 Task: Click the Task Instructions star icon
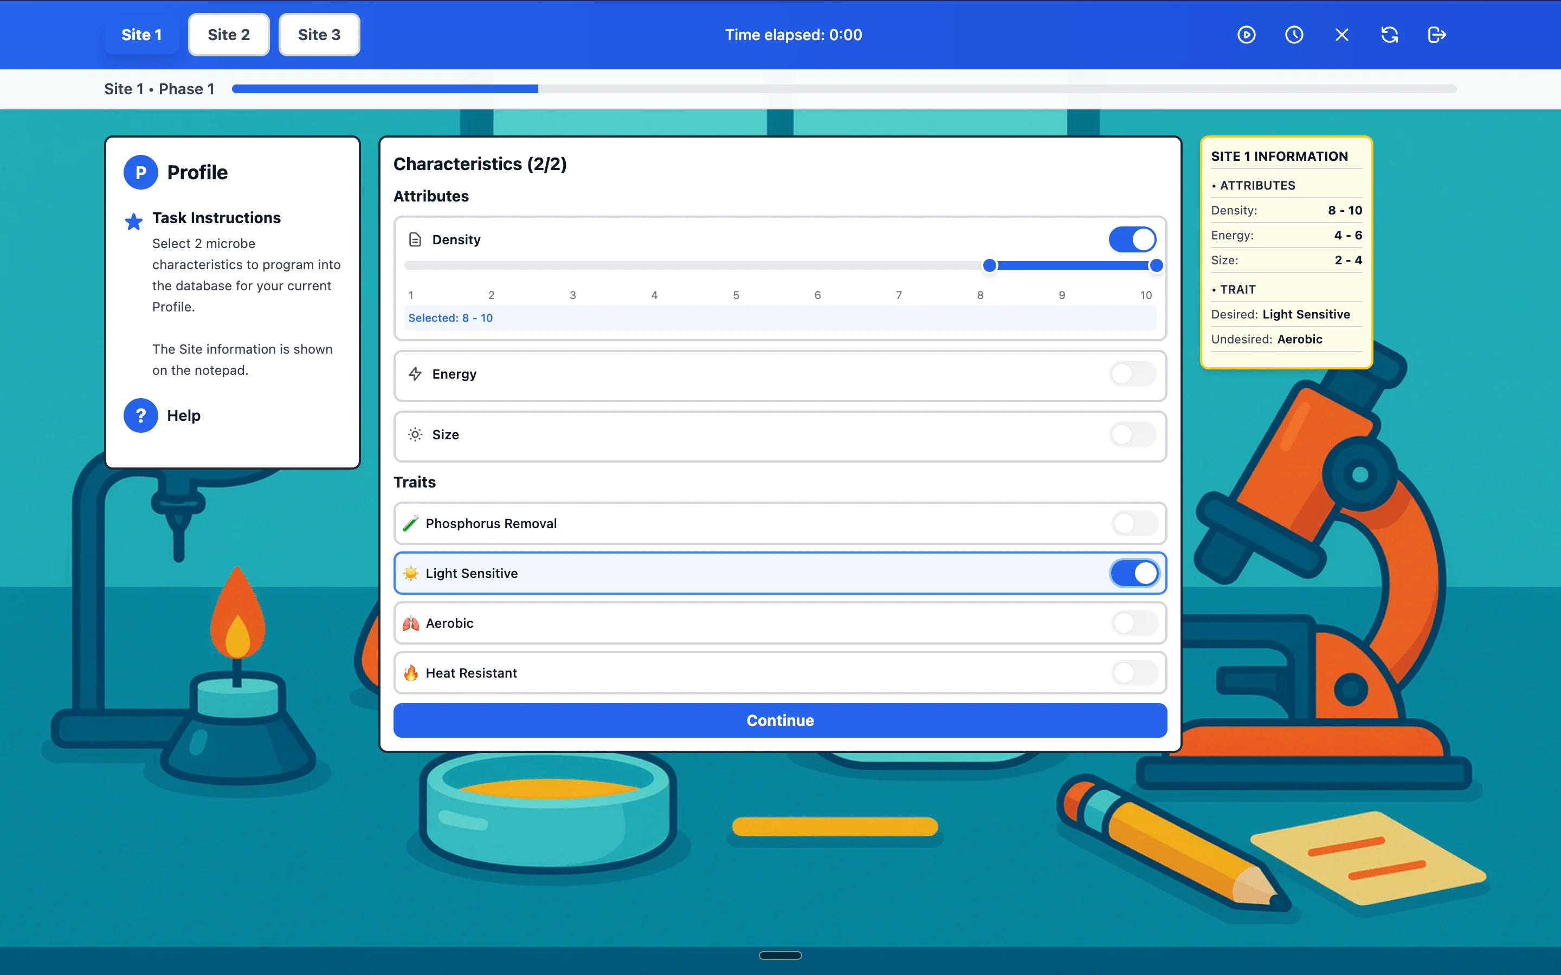[133, 221]
